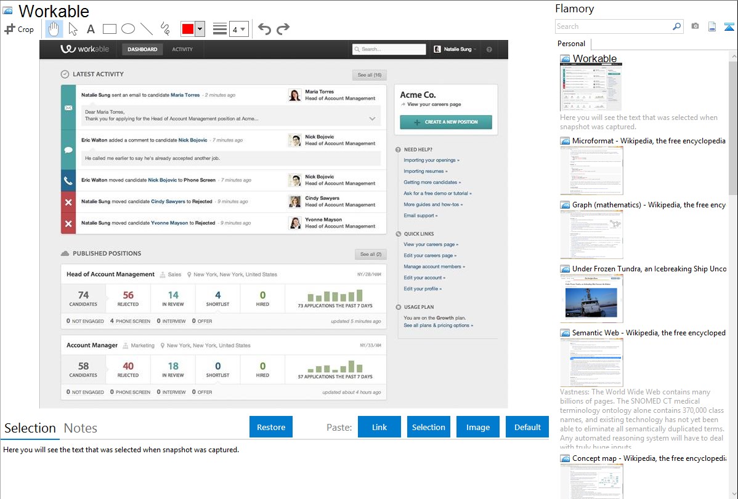Viewport: 738px width, 499px height.
Task: Select the Concept map snapshot title
Action: (649, 458)
